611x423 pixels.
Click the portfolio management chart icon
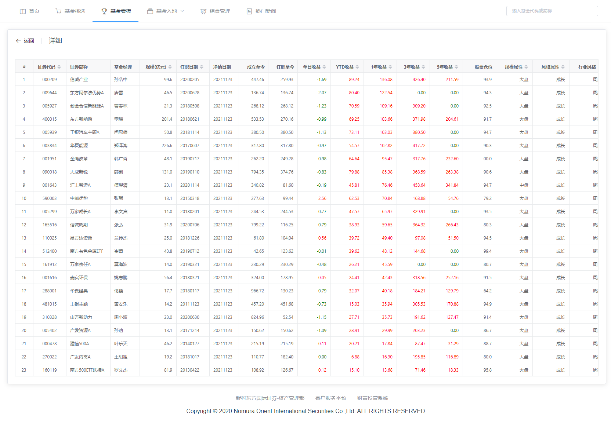pos(203,11)
